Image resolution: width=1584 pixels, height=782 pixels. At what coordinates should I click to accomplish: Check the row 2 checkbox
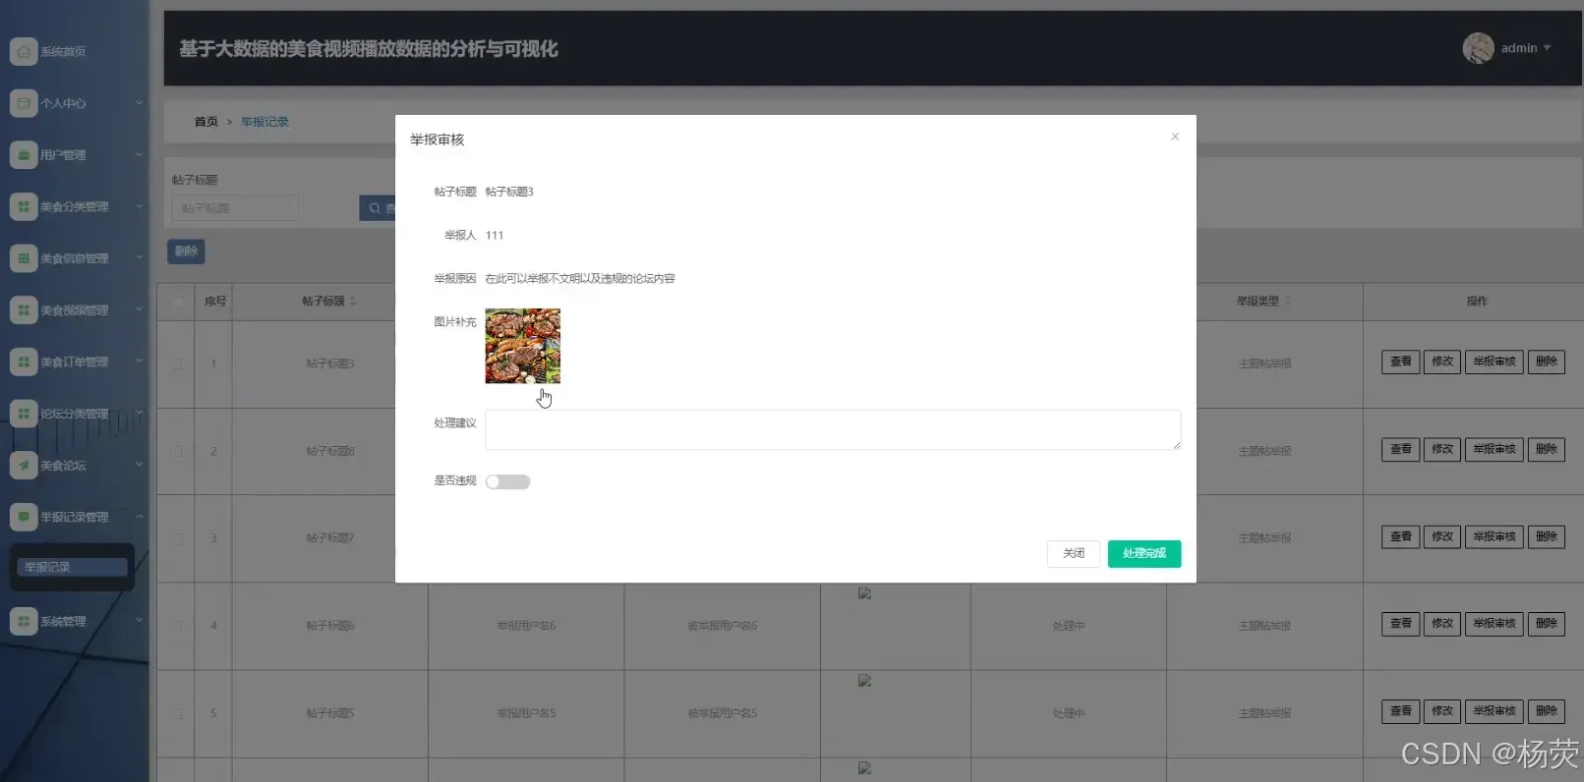click(x=177, y=451)
